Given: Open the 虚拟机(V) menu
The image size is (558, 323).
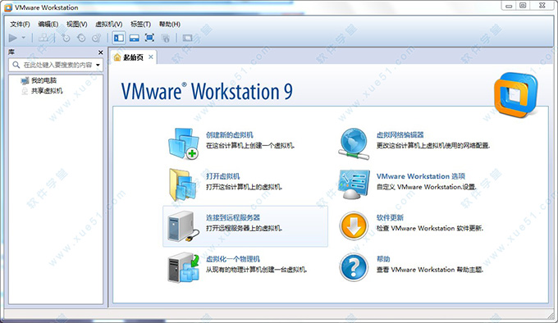Looking at the screenshot, I should tap(109, 24).
